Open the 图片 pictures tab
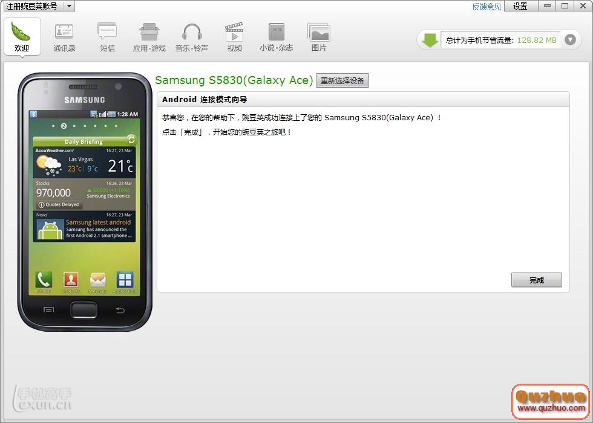 pos(319,37)
